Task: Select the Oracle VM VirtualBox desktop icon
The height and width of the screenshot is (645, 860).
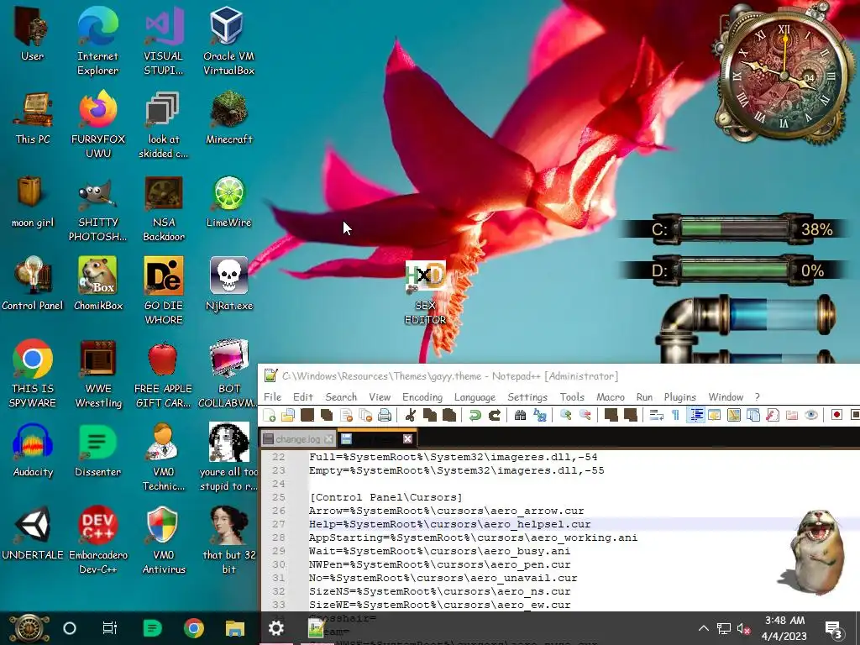Action: click(228, 41)
